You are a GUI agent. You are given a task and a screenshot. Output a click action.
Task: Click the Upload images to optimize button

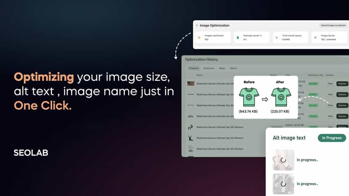(x=333, y=25)
